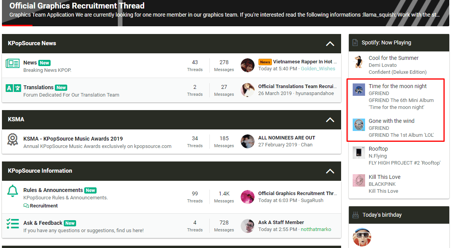The height and width of the screenshot is (248, 457).
Task: Open avatar beside Official Translations Team post
Action: tap(248, 90)
